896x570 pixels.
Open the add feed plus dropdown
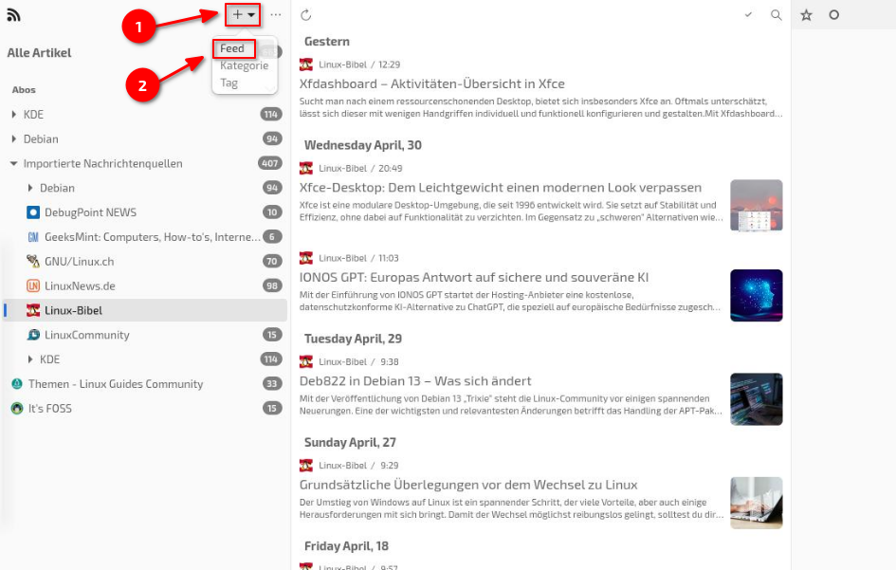[244, 15]
